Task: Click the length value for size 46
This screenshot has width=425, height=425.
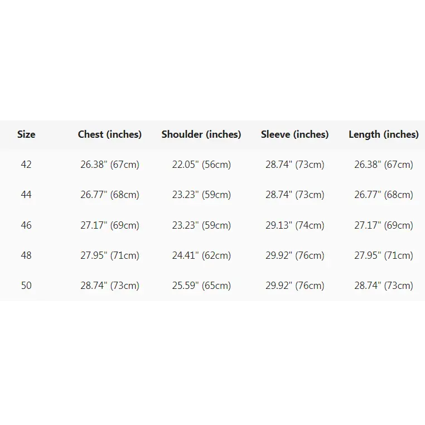Action: (x=384, y=225)
